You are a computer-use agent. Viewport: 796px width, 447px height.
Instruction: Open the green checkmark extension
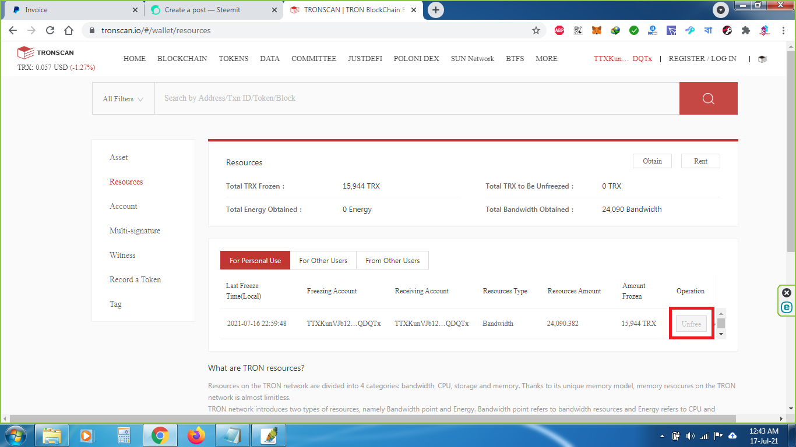(634, 30)
